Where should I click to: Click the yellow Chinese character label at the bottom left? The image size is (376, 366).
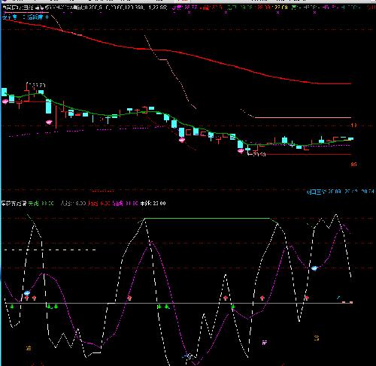[x=29, y=348]
